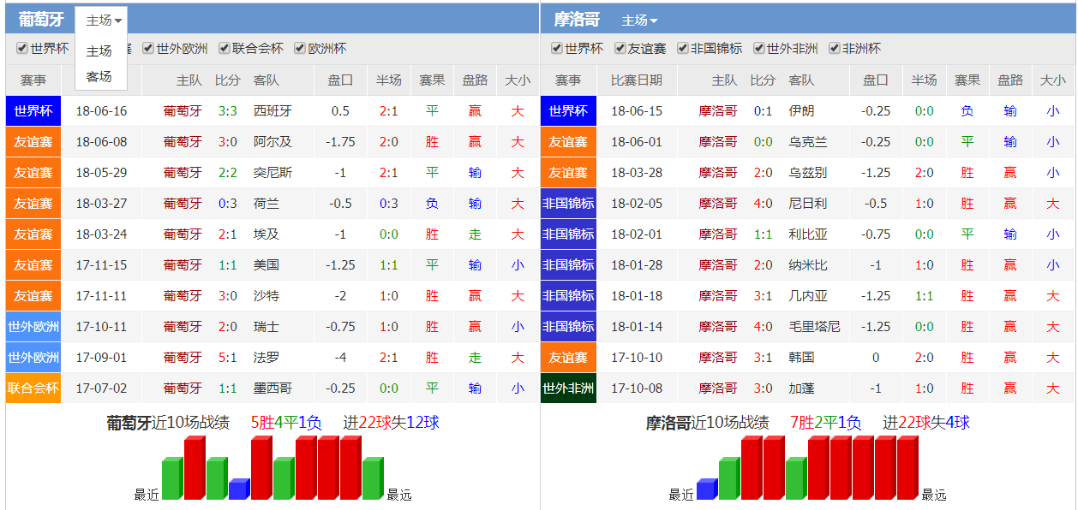Click the 小 indicator in the 美国 row
Screen dimensions: 1078x510
click(518, 265)
